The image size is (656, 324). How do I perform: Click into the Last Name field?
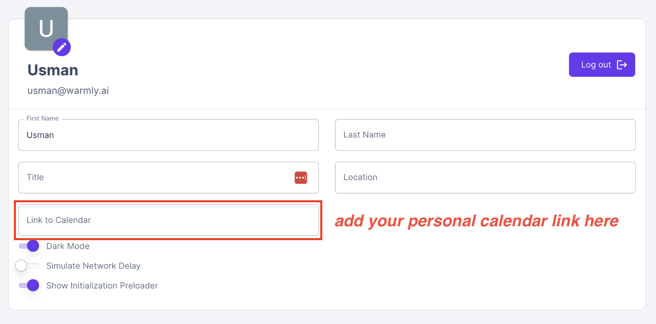[485, 135]
